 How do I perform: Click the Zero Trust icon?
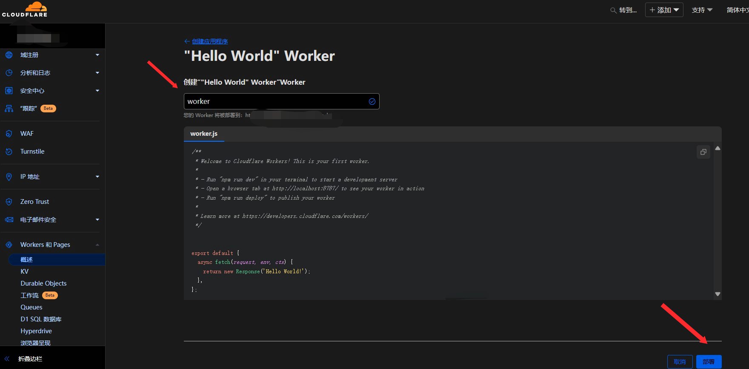pyautogui.click(x=9, y=202)
